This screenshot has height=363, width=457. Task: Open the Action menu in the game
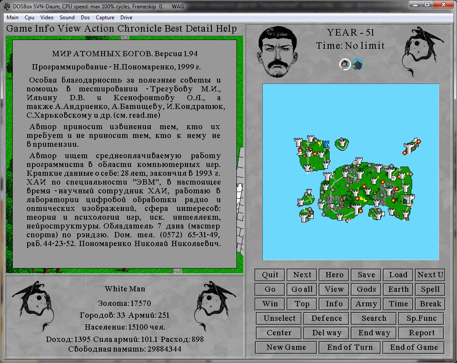[x=99, y=29]
